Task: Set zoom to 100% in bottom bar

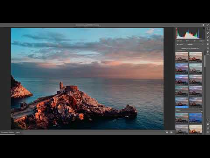Action: pyautogui.click(x=18, y=133)
